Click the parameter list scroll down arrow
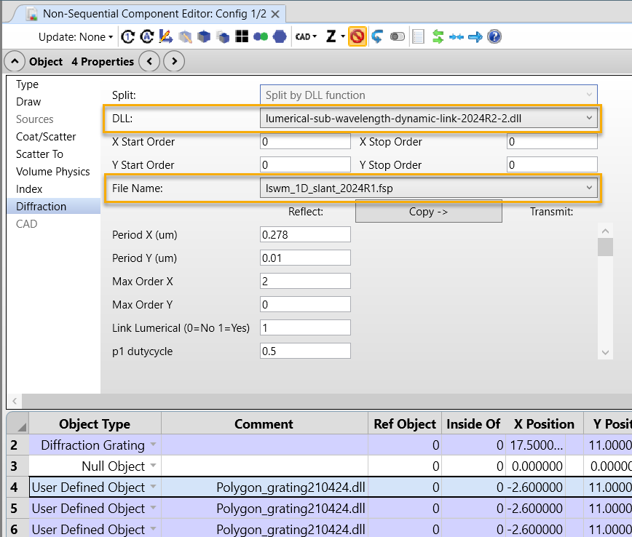Viewport: 632px width, 537px height. [605, 352]
